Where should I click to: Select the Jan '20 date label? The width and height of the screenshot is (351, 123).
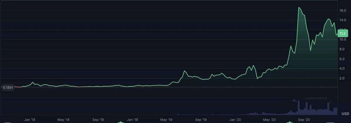(235, 120)
